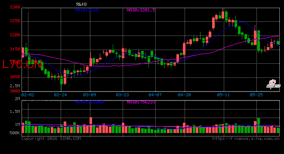Click the 04-07 date label
The height and width of the screenshot is (154, 284).
click(155, 95)
